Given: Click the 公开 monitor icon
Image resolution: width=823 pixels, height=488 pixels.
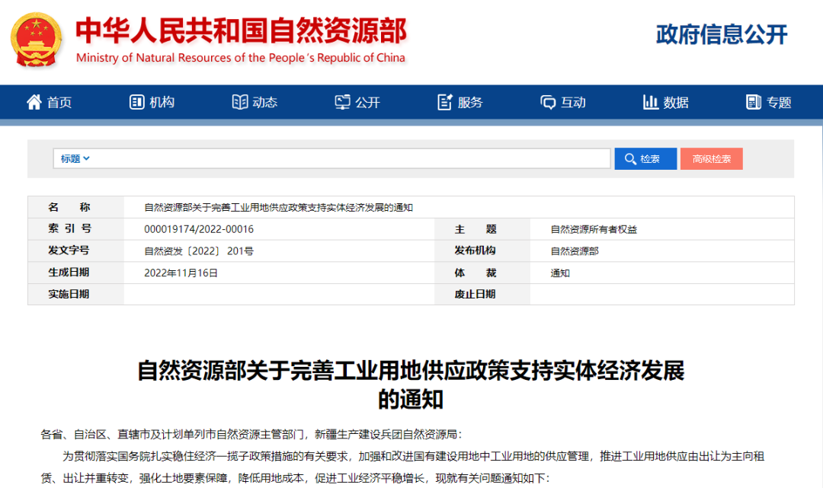Looking at the screenshot, I should pyautogui.click(x=343, y=102).
